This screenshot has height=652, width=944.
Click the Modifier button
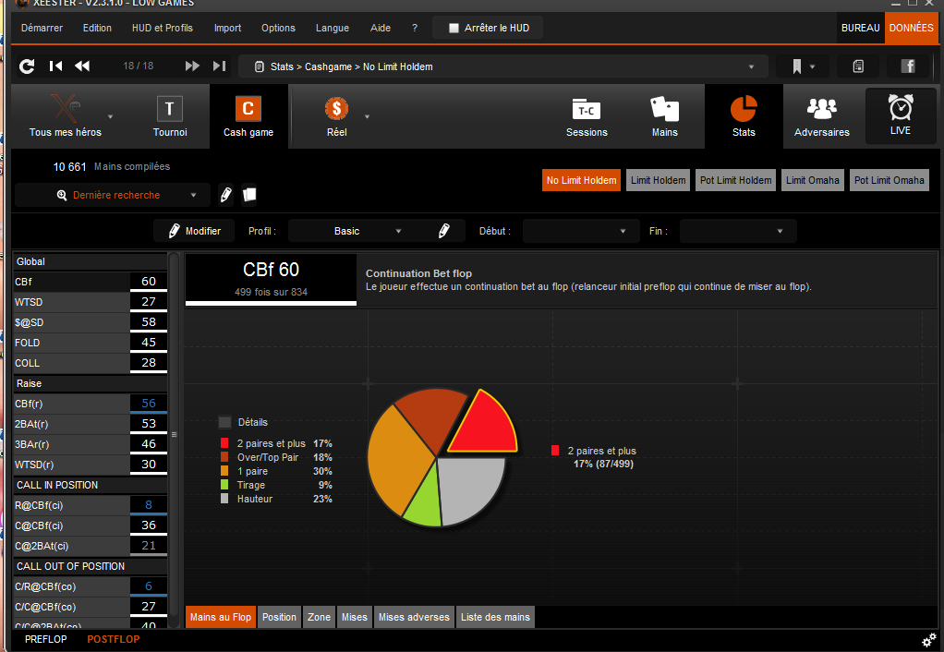coord(194,231)
